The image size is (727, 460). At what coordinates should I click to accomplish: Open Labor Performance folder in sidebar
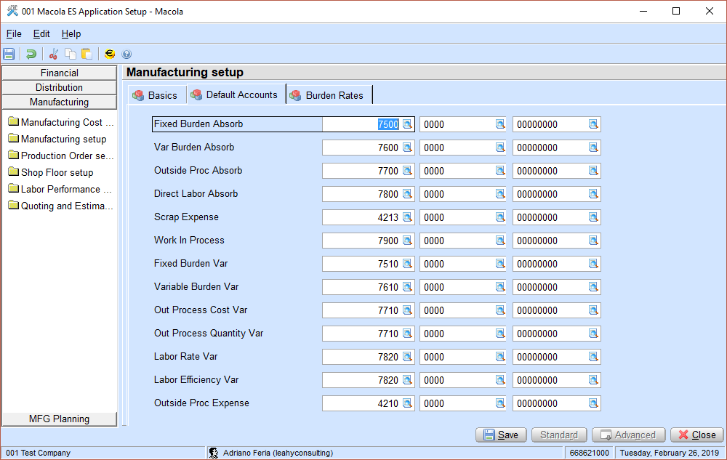[x=60, y=189]
